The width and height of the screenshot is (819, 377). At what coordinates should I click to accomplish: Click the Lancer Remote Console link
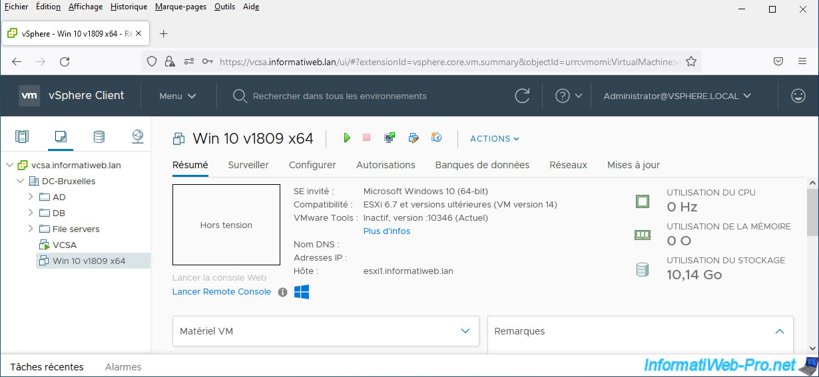[222, 292]
